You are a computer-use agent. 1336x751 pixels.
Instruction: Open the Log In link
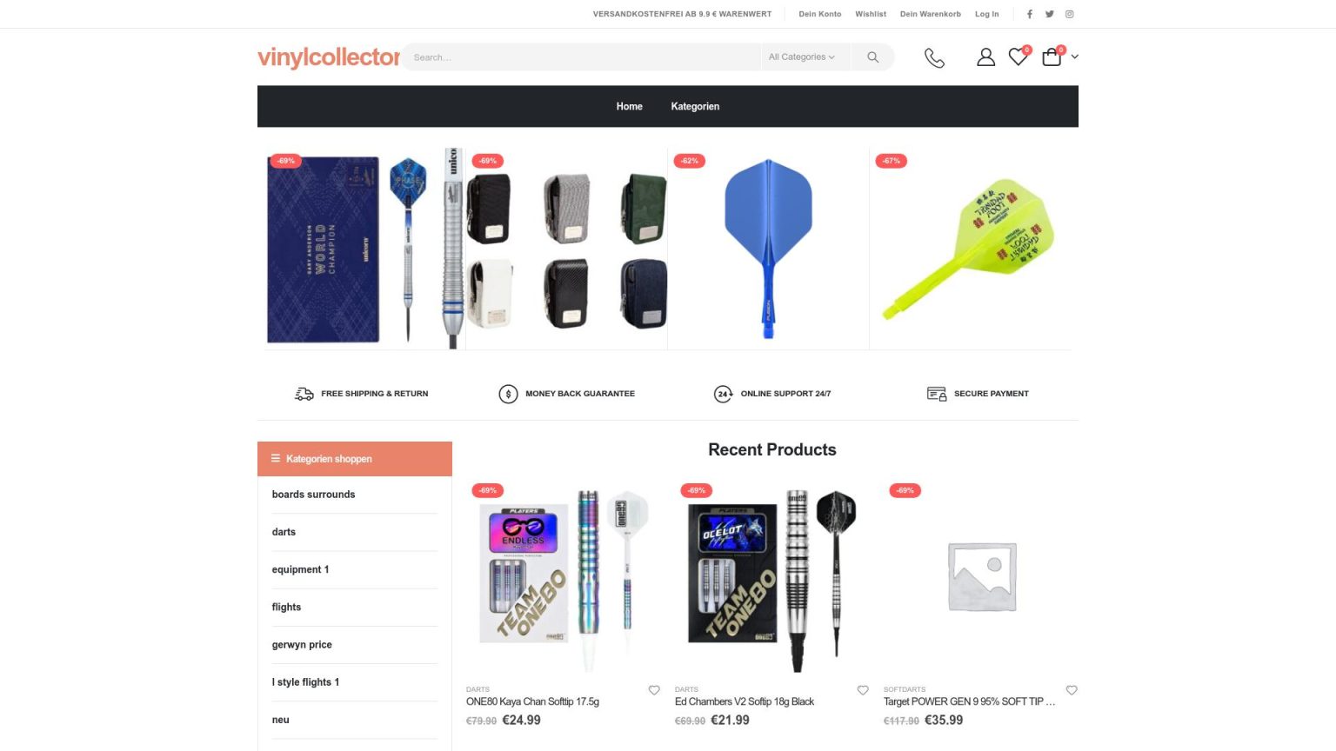[986, 14]
